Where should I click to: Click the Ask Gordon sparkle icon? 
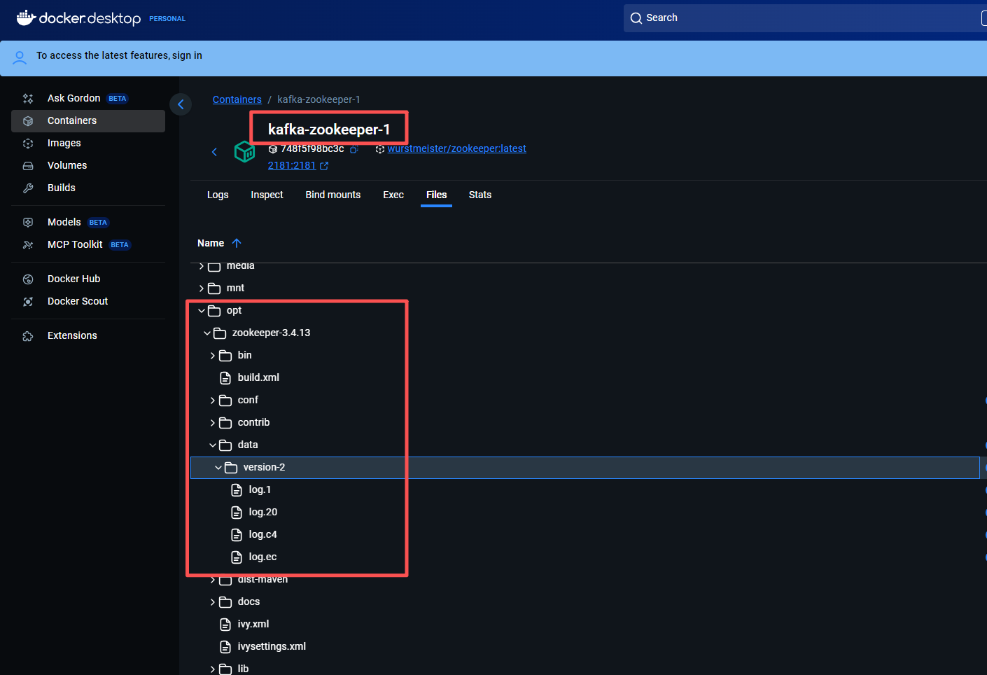point(28,99)
